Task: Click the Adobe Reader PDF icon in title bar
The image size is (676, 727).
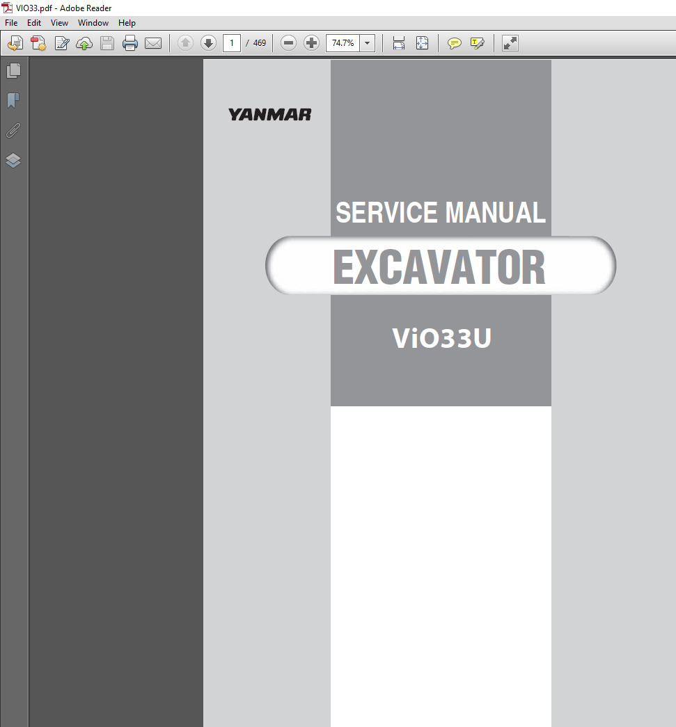Action: [x=7, y=8]
